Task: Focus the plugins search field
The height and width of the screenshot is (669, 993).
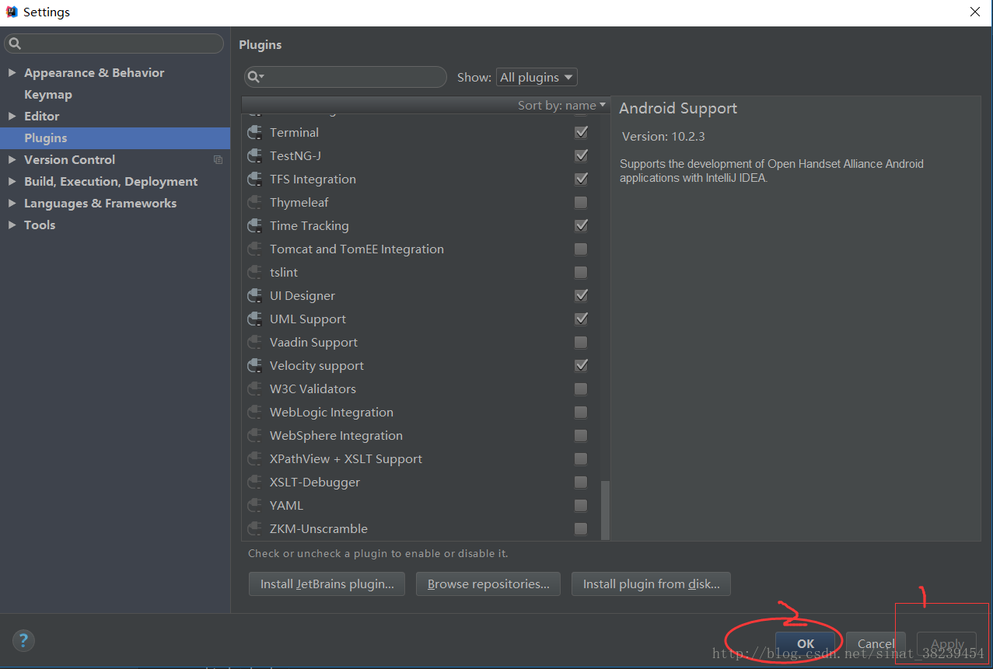Action: [x=345, y=77]
